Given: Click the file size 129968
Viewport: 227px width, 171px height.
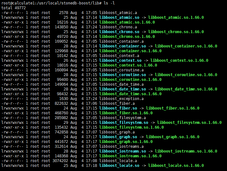Looking at the screenshot, I should tap(61, 51).
